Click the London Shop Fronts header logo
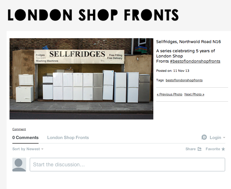Viewport: 231px width, 189px height. [93, 15]
